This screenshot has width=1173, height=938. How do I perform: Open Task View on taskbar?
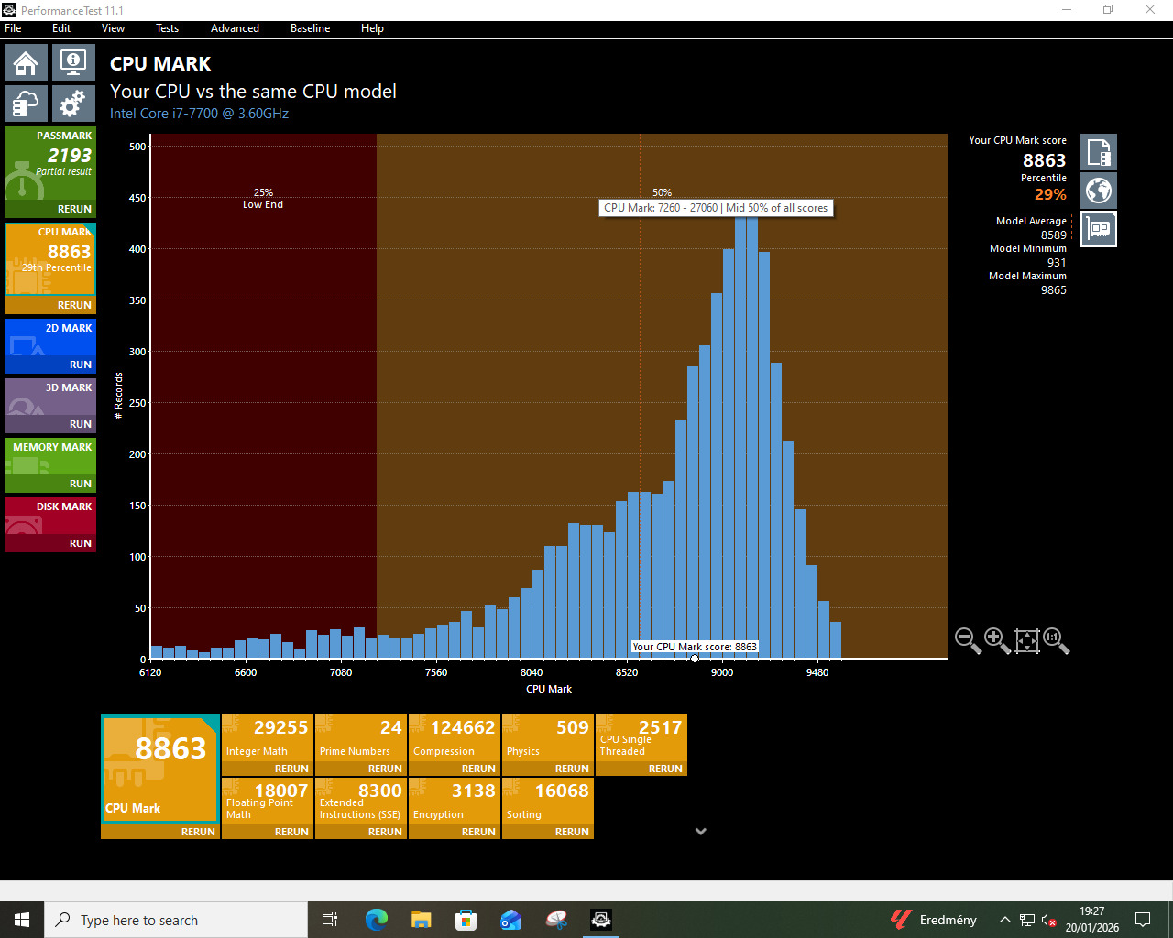330,920
